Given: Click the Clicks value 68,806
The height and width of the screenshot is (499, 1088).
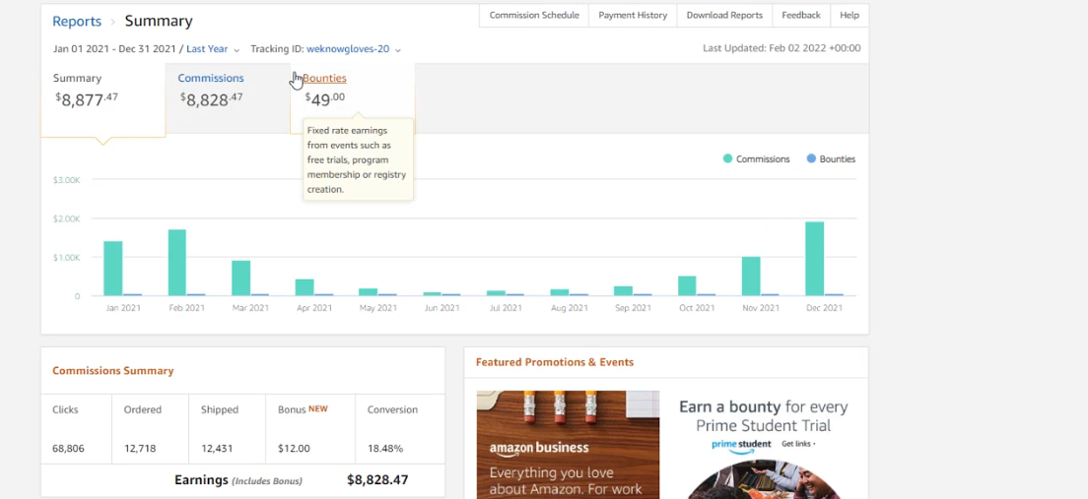Looking at the screenshot, I should tap(68, 449).
